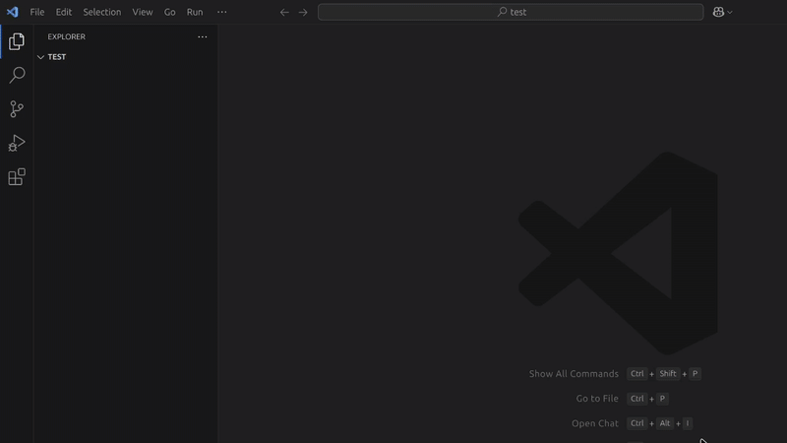Go back with the left arrow

pos(284,12)
